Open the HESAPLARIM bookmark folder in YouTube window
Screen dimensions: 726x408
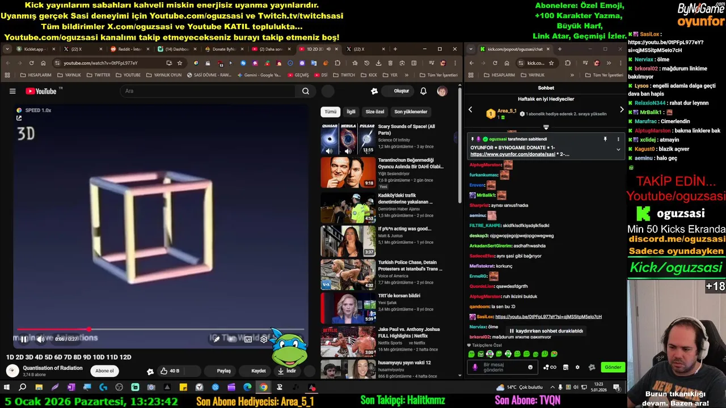[x=36, y=75]
